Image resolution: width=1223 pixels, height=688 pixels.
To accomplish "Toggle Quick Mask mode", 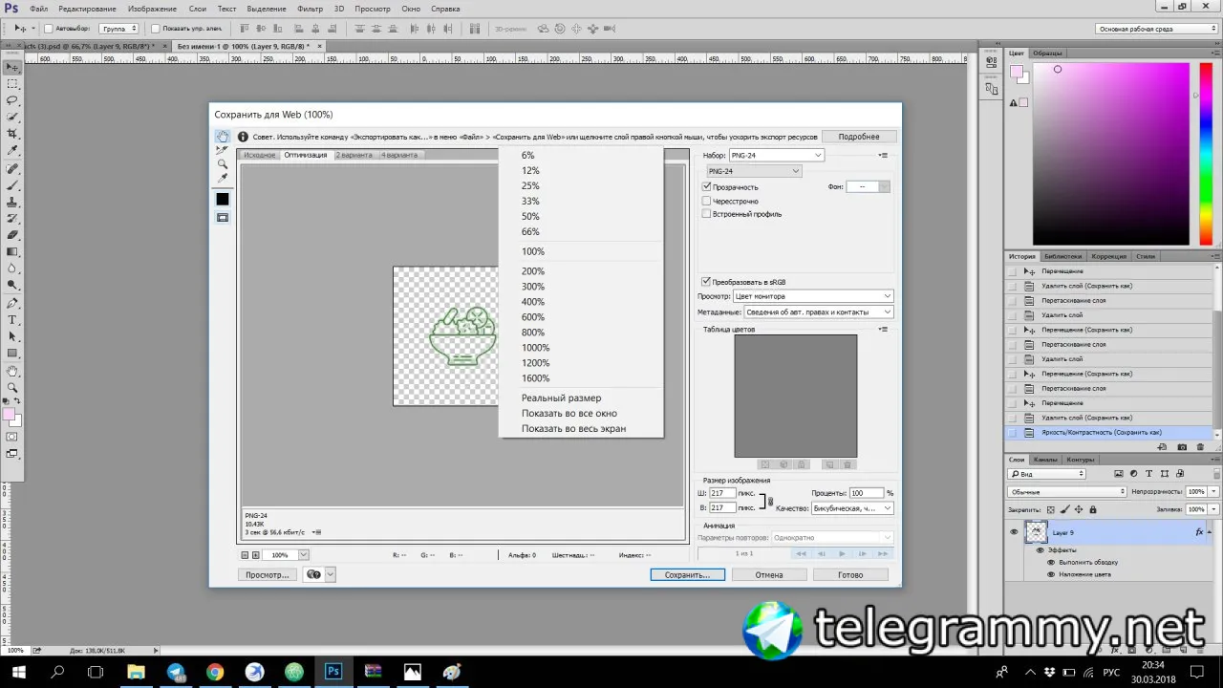I will pyautogui.click(x=12, y=437).
